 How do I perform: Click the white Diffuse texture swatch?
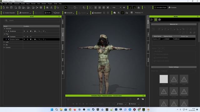(164, 79)
